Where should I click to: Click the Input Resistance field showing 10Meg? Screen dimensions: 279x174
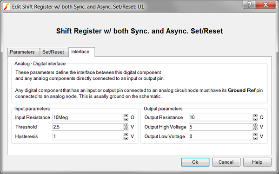88,117
